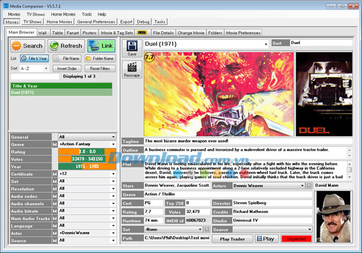Open the Help menu

tap(101, 14)
